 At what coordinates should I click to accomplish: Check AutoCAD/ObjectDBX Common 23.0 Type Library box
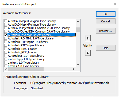pos(6,28)
